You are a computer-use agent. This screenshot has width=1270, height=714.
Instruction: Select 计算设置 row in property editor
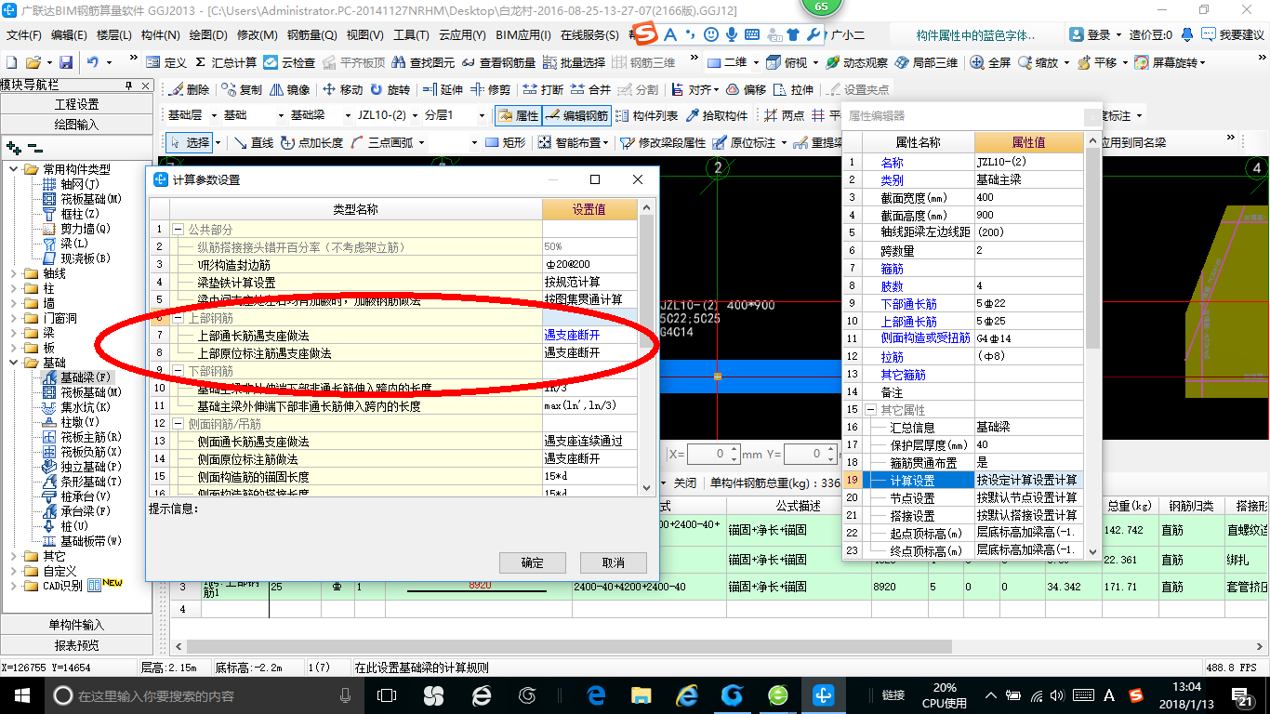point(963,480)
